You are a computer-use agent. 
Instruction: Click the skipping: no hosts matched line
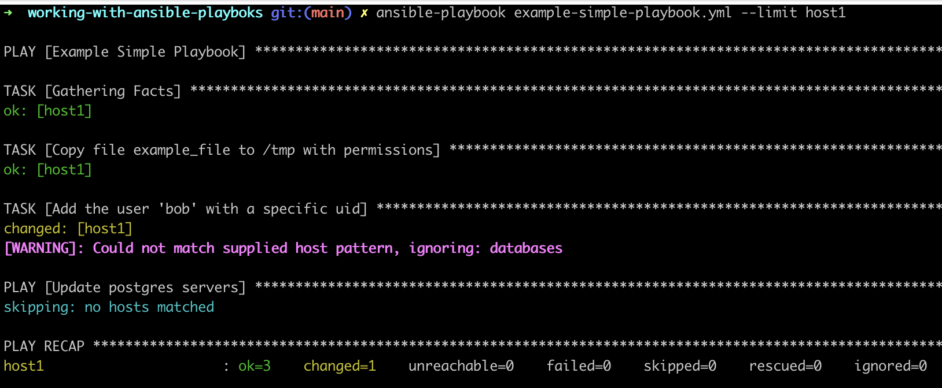click(109, 307)
